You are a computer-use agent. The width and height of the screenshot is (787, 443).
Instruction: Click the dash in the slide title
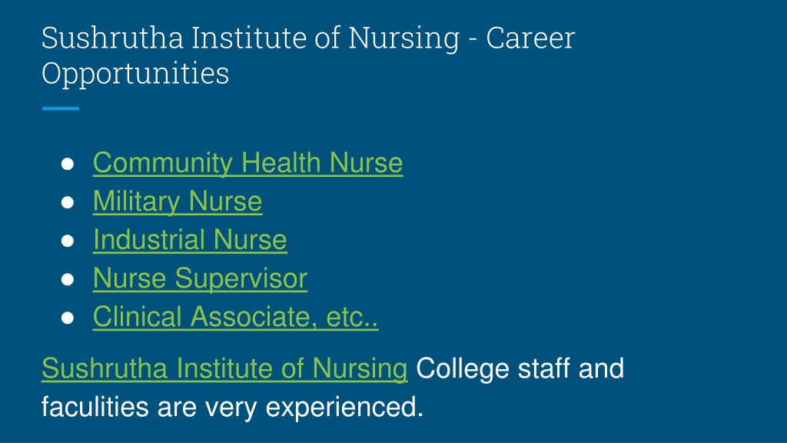[x=473, y=40]
